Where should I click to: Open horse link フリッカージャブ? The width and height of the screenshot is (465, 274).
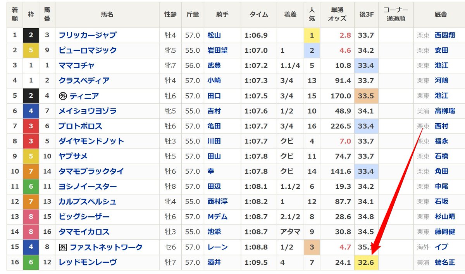87,35
